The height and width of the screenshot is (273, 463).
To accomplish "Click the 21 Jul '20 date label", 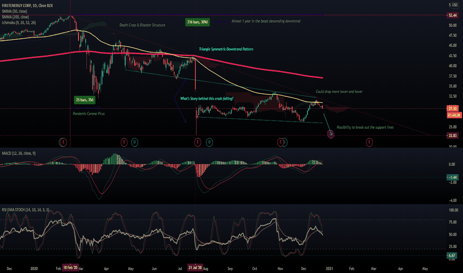I will [x=195, y=268].
